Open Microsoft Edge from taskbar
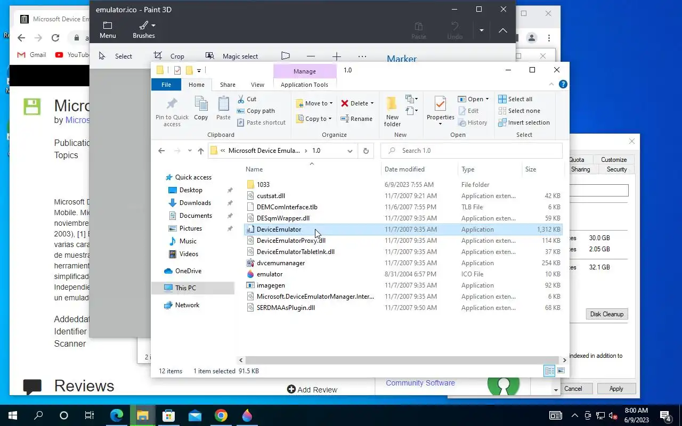The height and width of the screenshot is (426, 682). [117, 415]
